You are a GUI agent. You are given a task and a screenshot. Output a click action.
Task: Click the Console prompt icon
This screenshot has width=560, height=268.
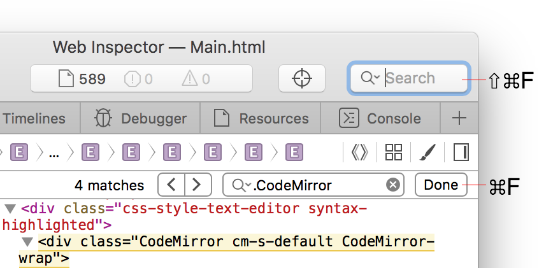pos(348,118)
